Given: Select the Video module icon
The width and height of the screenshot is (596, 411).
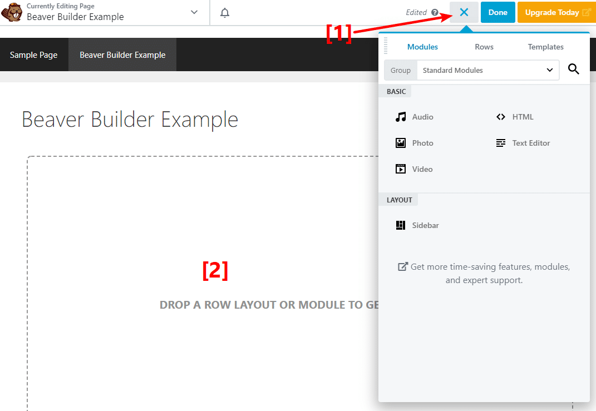Looking at the screenshot, I should 401,169.
